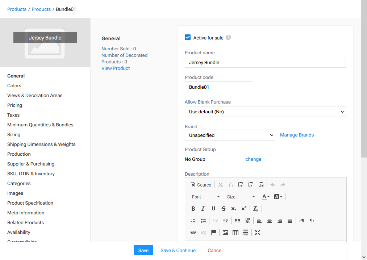The width and height of the screenshot is (367, 260).
Task: Uncheck the Active for sale checkbox
Action: pyautogui.click(x=188, y=37)
